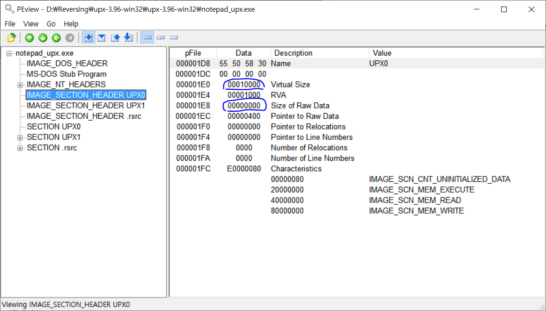Click the Value column header
The image size is (546, 311).
(x=456, y=53)
